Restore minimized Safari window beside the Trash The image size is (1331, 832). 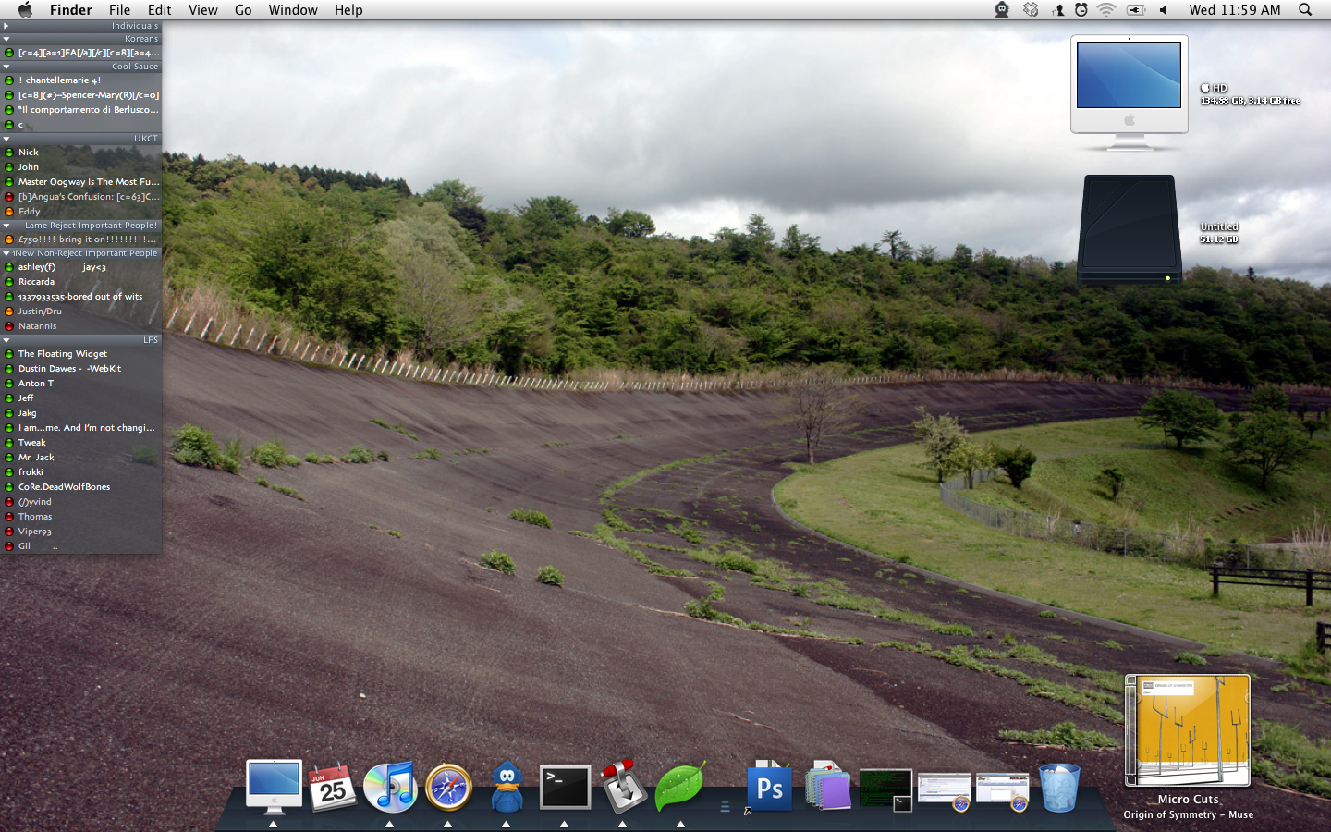tap(1002, 792)
